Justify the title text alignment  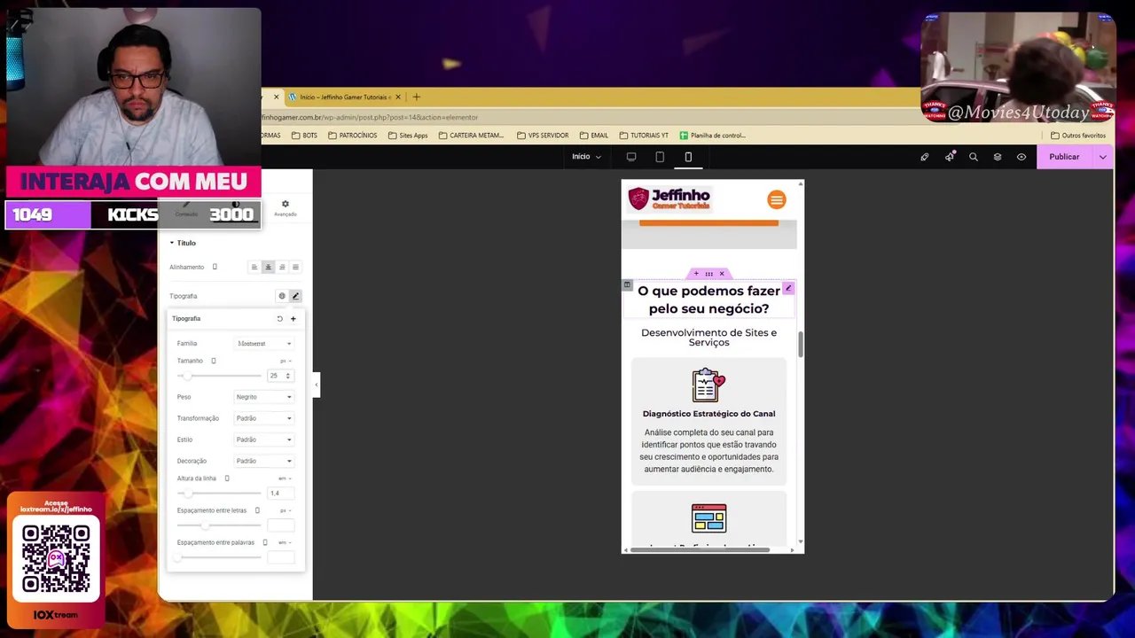click(x=295, y=267)
